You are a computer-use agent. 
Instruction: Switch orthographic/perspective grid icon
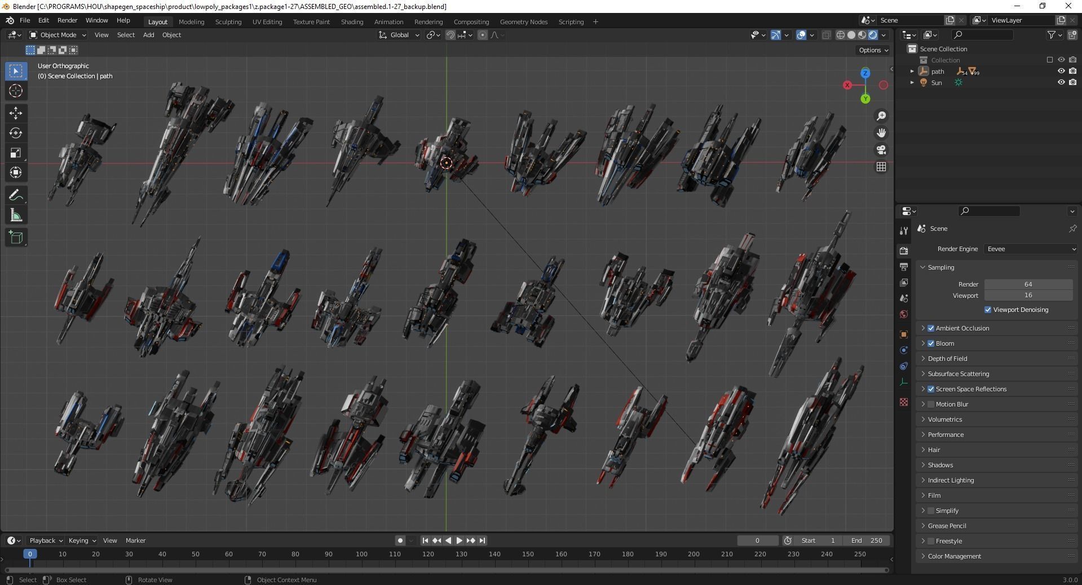(x=881, y=167)
